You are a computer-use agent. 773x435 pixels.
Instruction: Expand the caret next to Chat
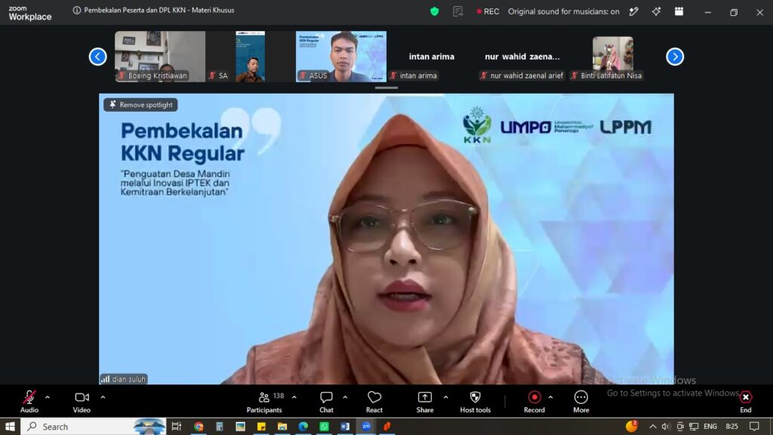pos(345,397)
